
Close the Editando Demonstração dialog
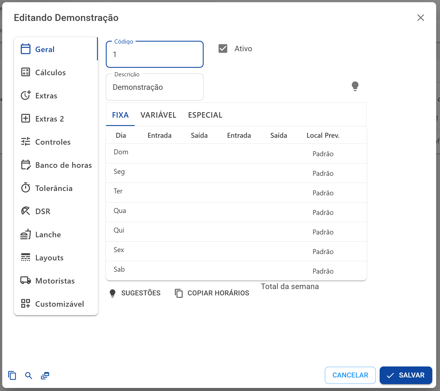coord(421,18)
